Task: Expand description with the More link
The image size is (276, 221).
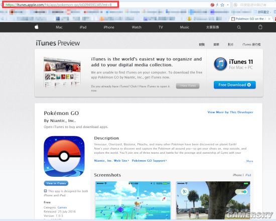Action: [x=249, y=161]
